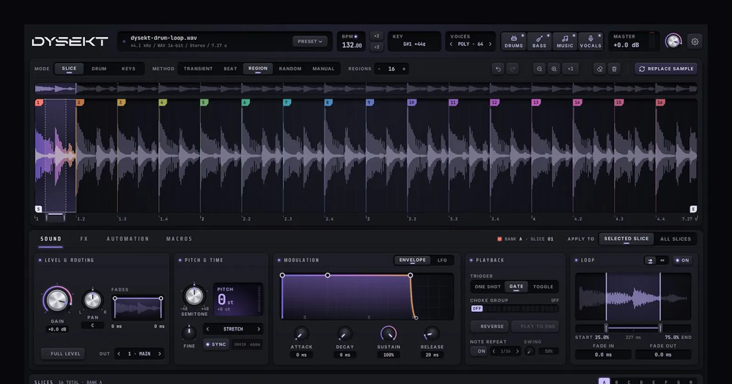Open settings with the gear icon
This screenshot has width=732, height=384.
point(695,42)
